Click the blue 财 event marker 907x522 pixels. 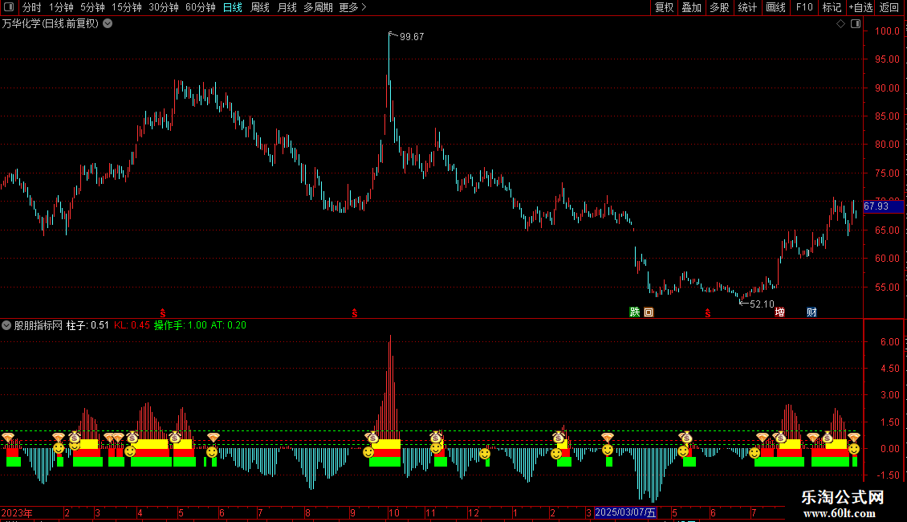[x=811, y=312]
